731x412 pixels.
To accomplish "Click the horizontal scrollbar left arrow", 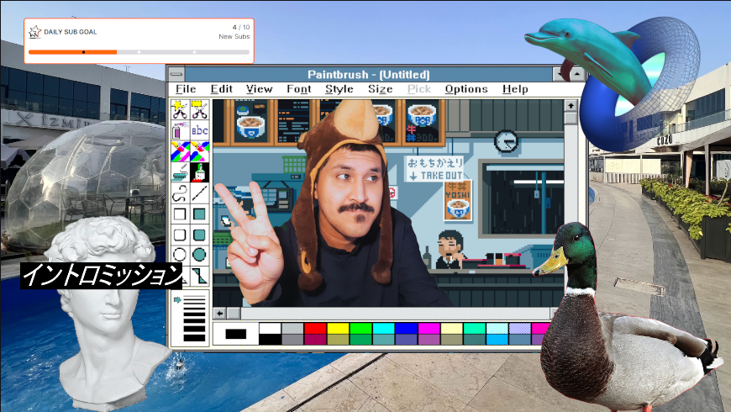I will 220,314.
